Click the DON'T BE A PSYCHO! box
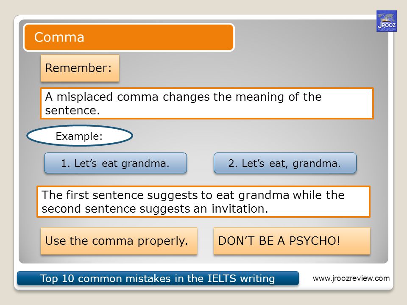This screenshot has height=305, width=407. click(x=292, y=241)
